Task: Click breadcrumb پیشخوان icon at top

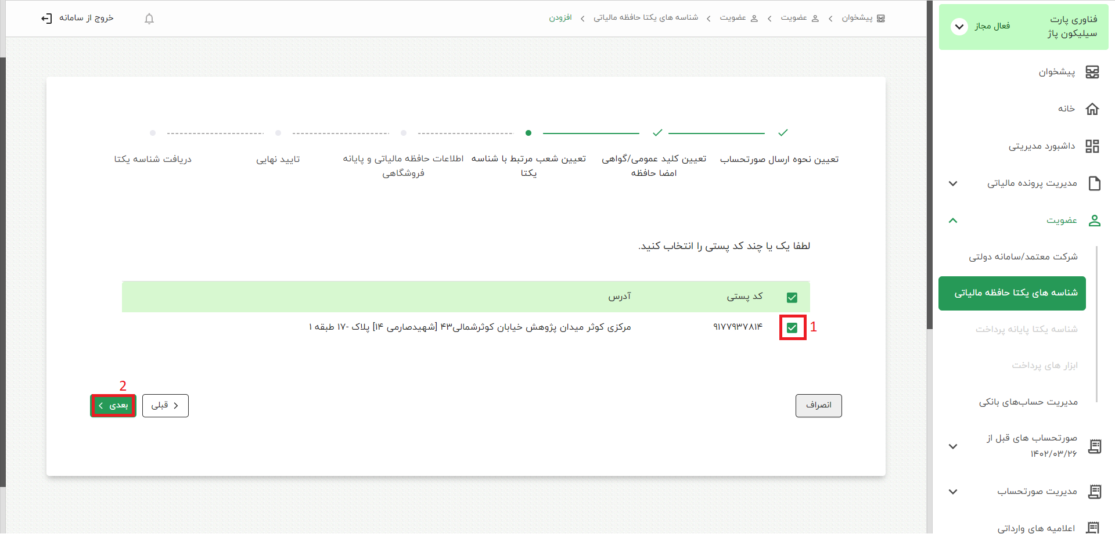Action: 881,19
